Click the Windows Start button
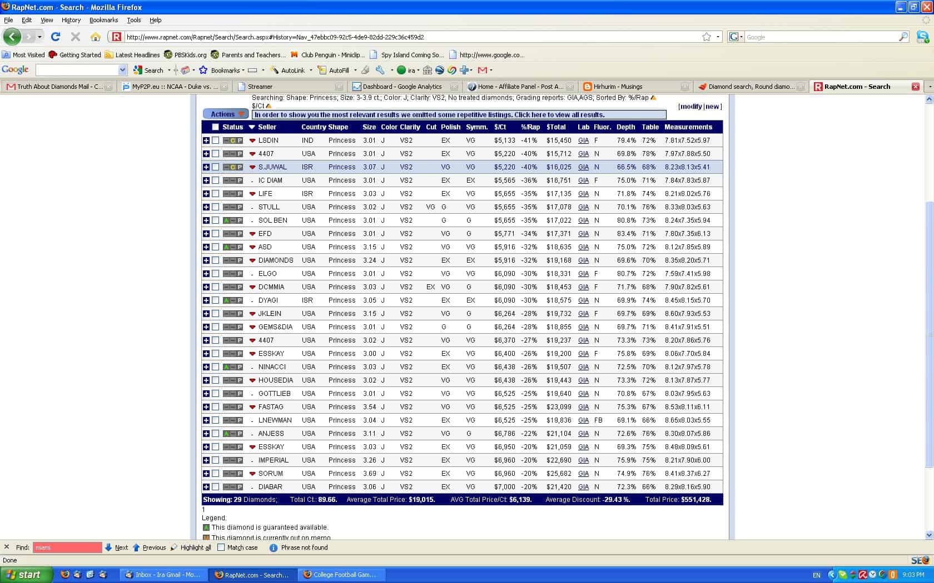Screen dimensions: 934x583 26,575
